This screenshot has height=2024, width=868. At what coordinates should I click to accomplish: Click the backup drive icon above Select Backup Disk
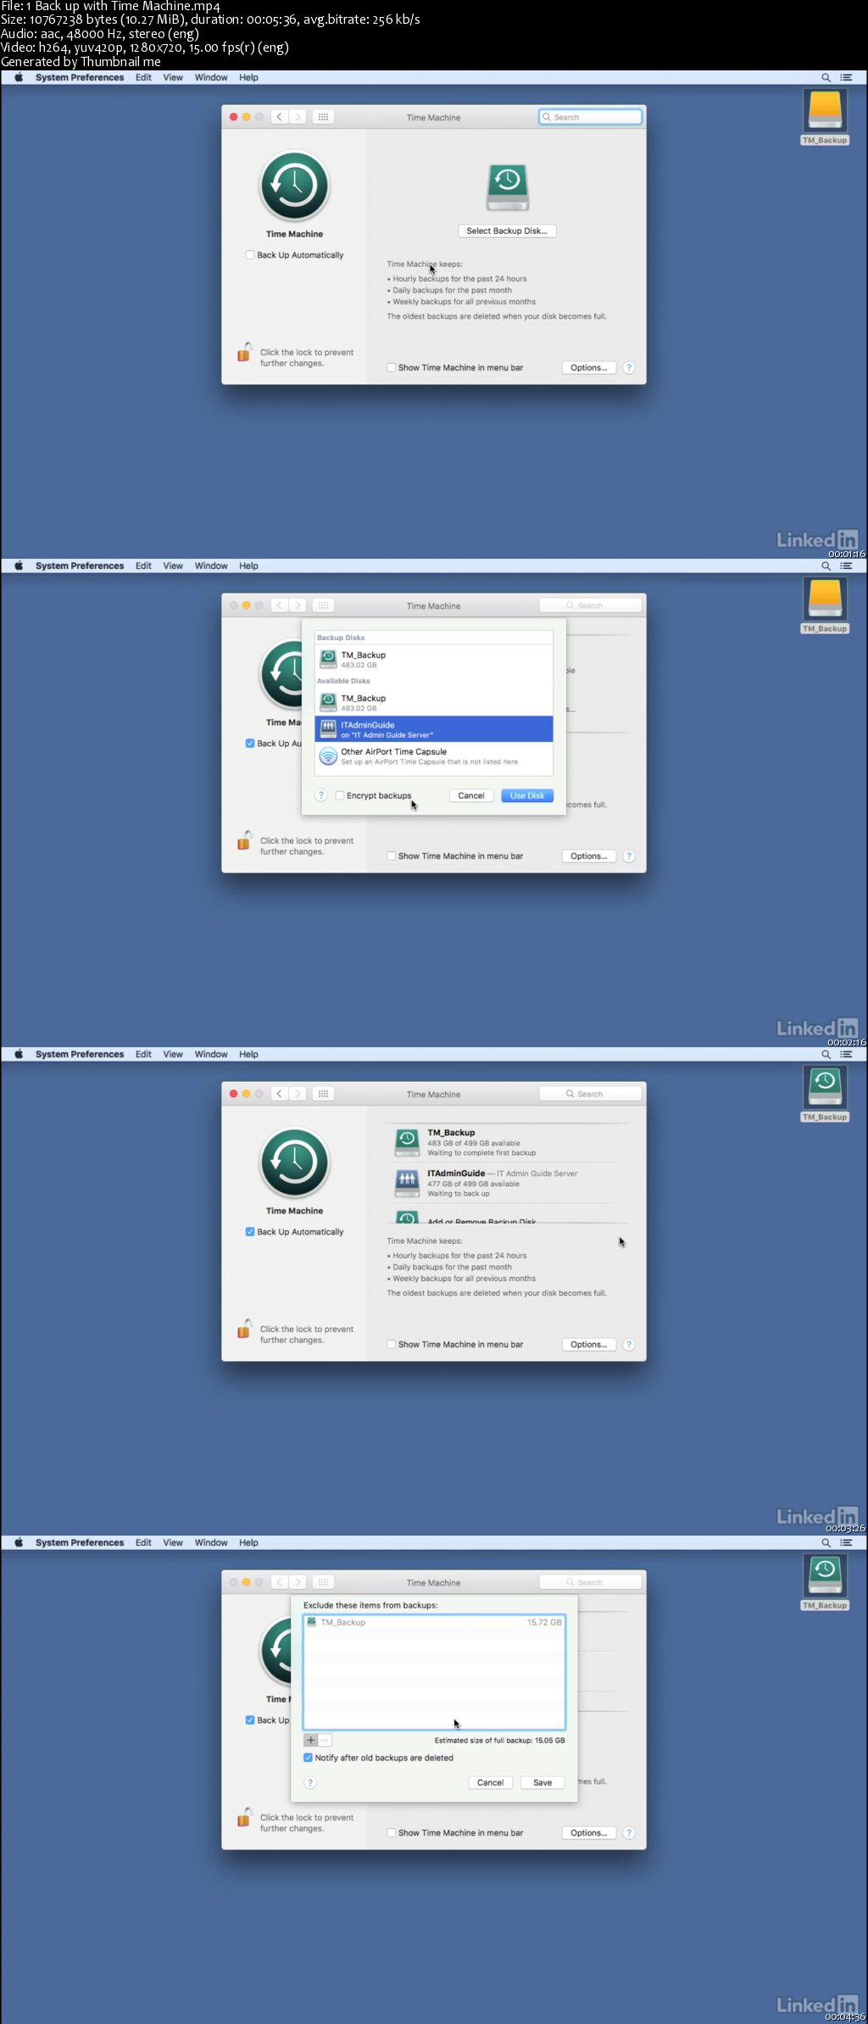507,187
